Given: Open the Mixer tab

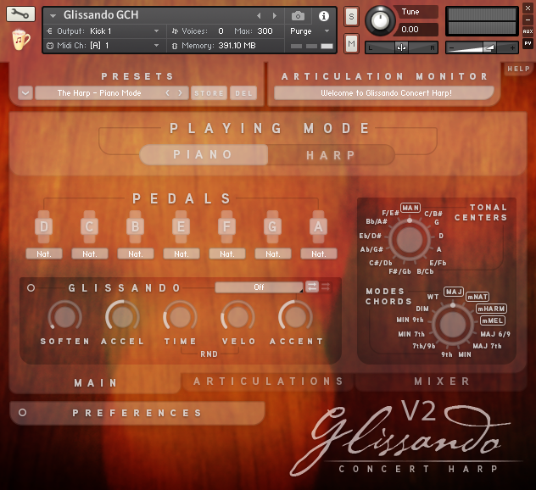Looking at the screenshot, I should click(x=442, y=381).
